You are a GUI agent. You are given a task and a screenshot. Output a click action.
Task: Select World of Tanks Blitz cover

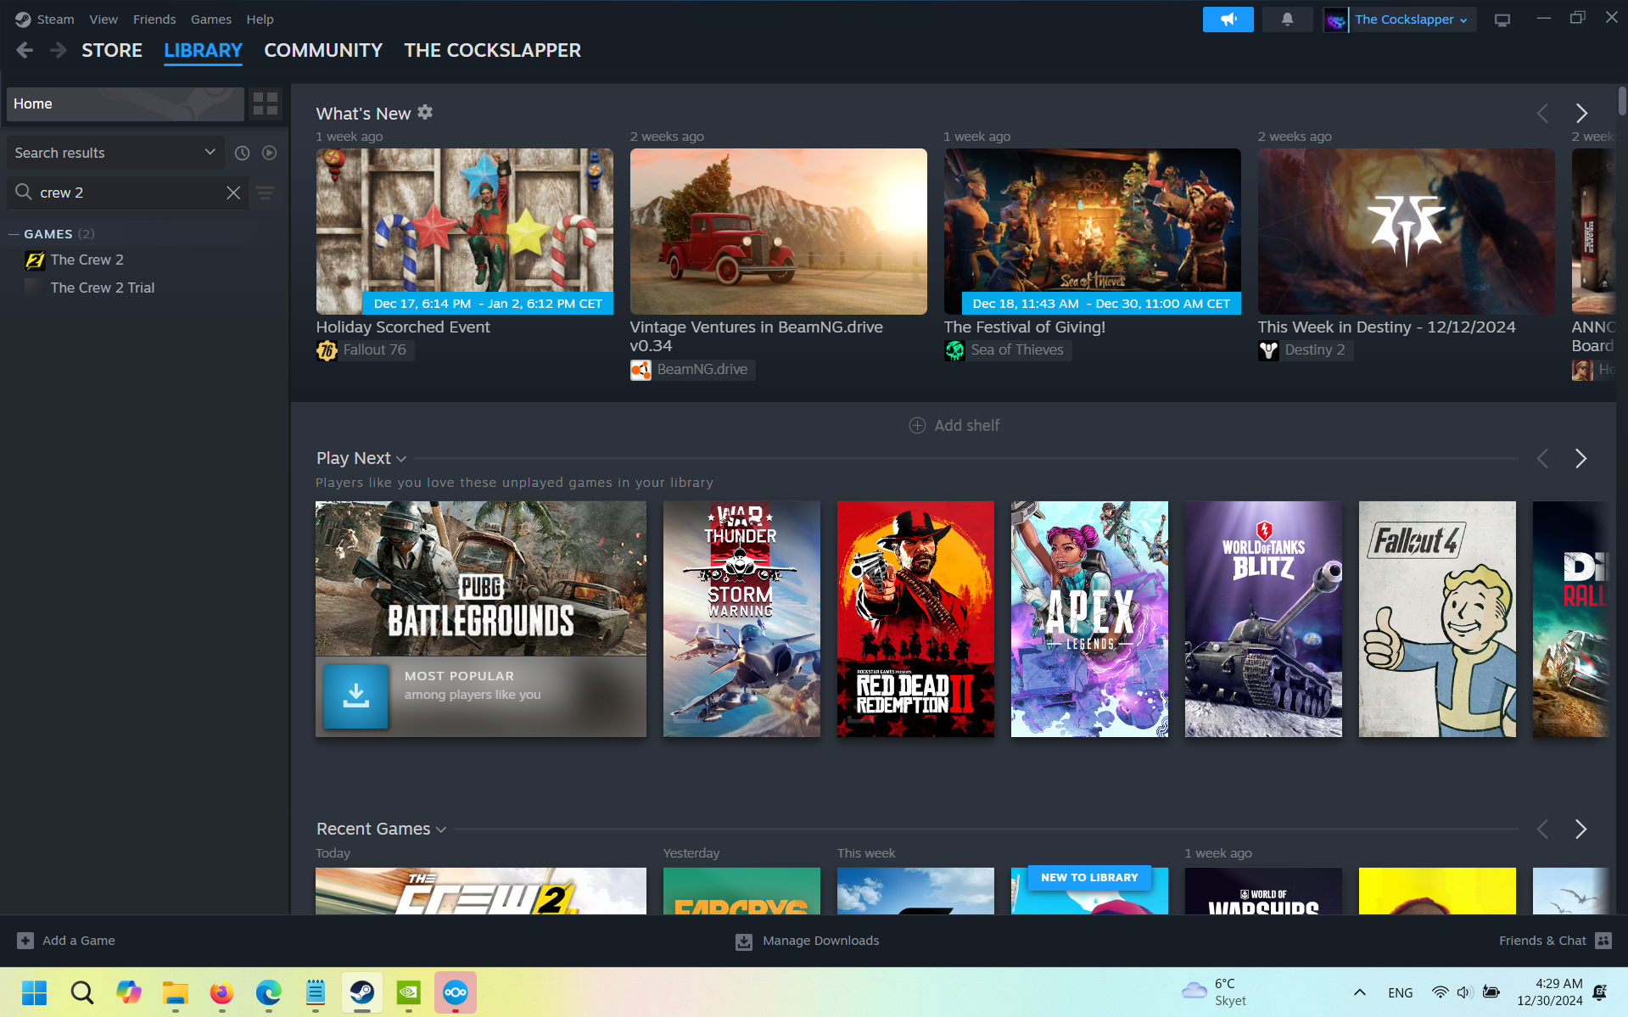point(1263,619)
